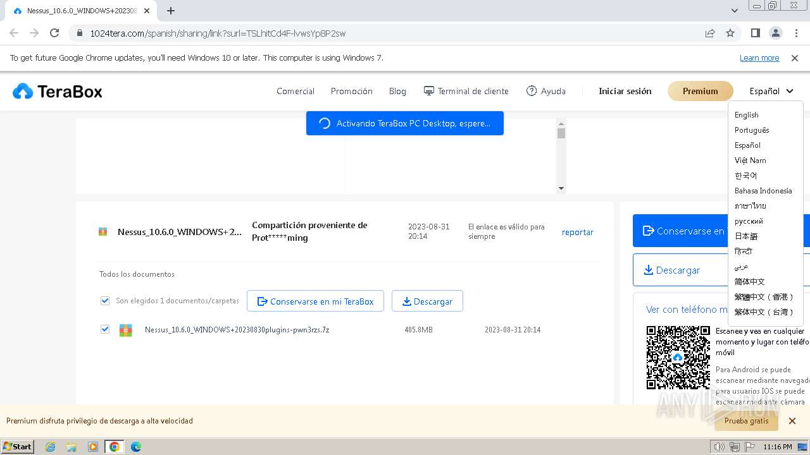Click the Premium button
810x455 pixels.
(701, 91)
